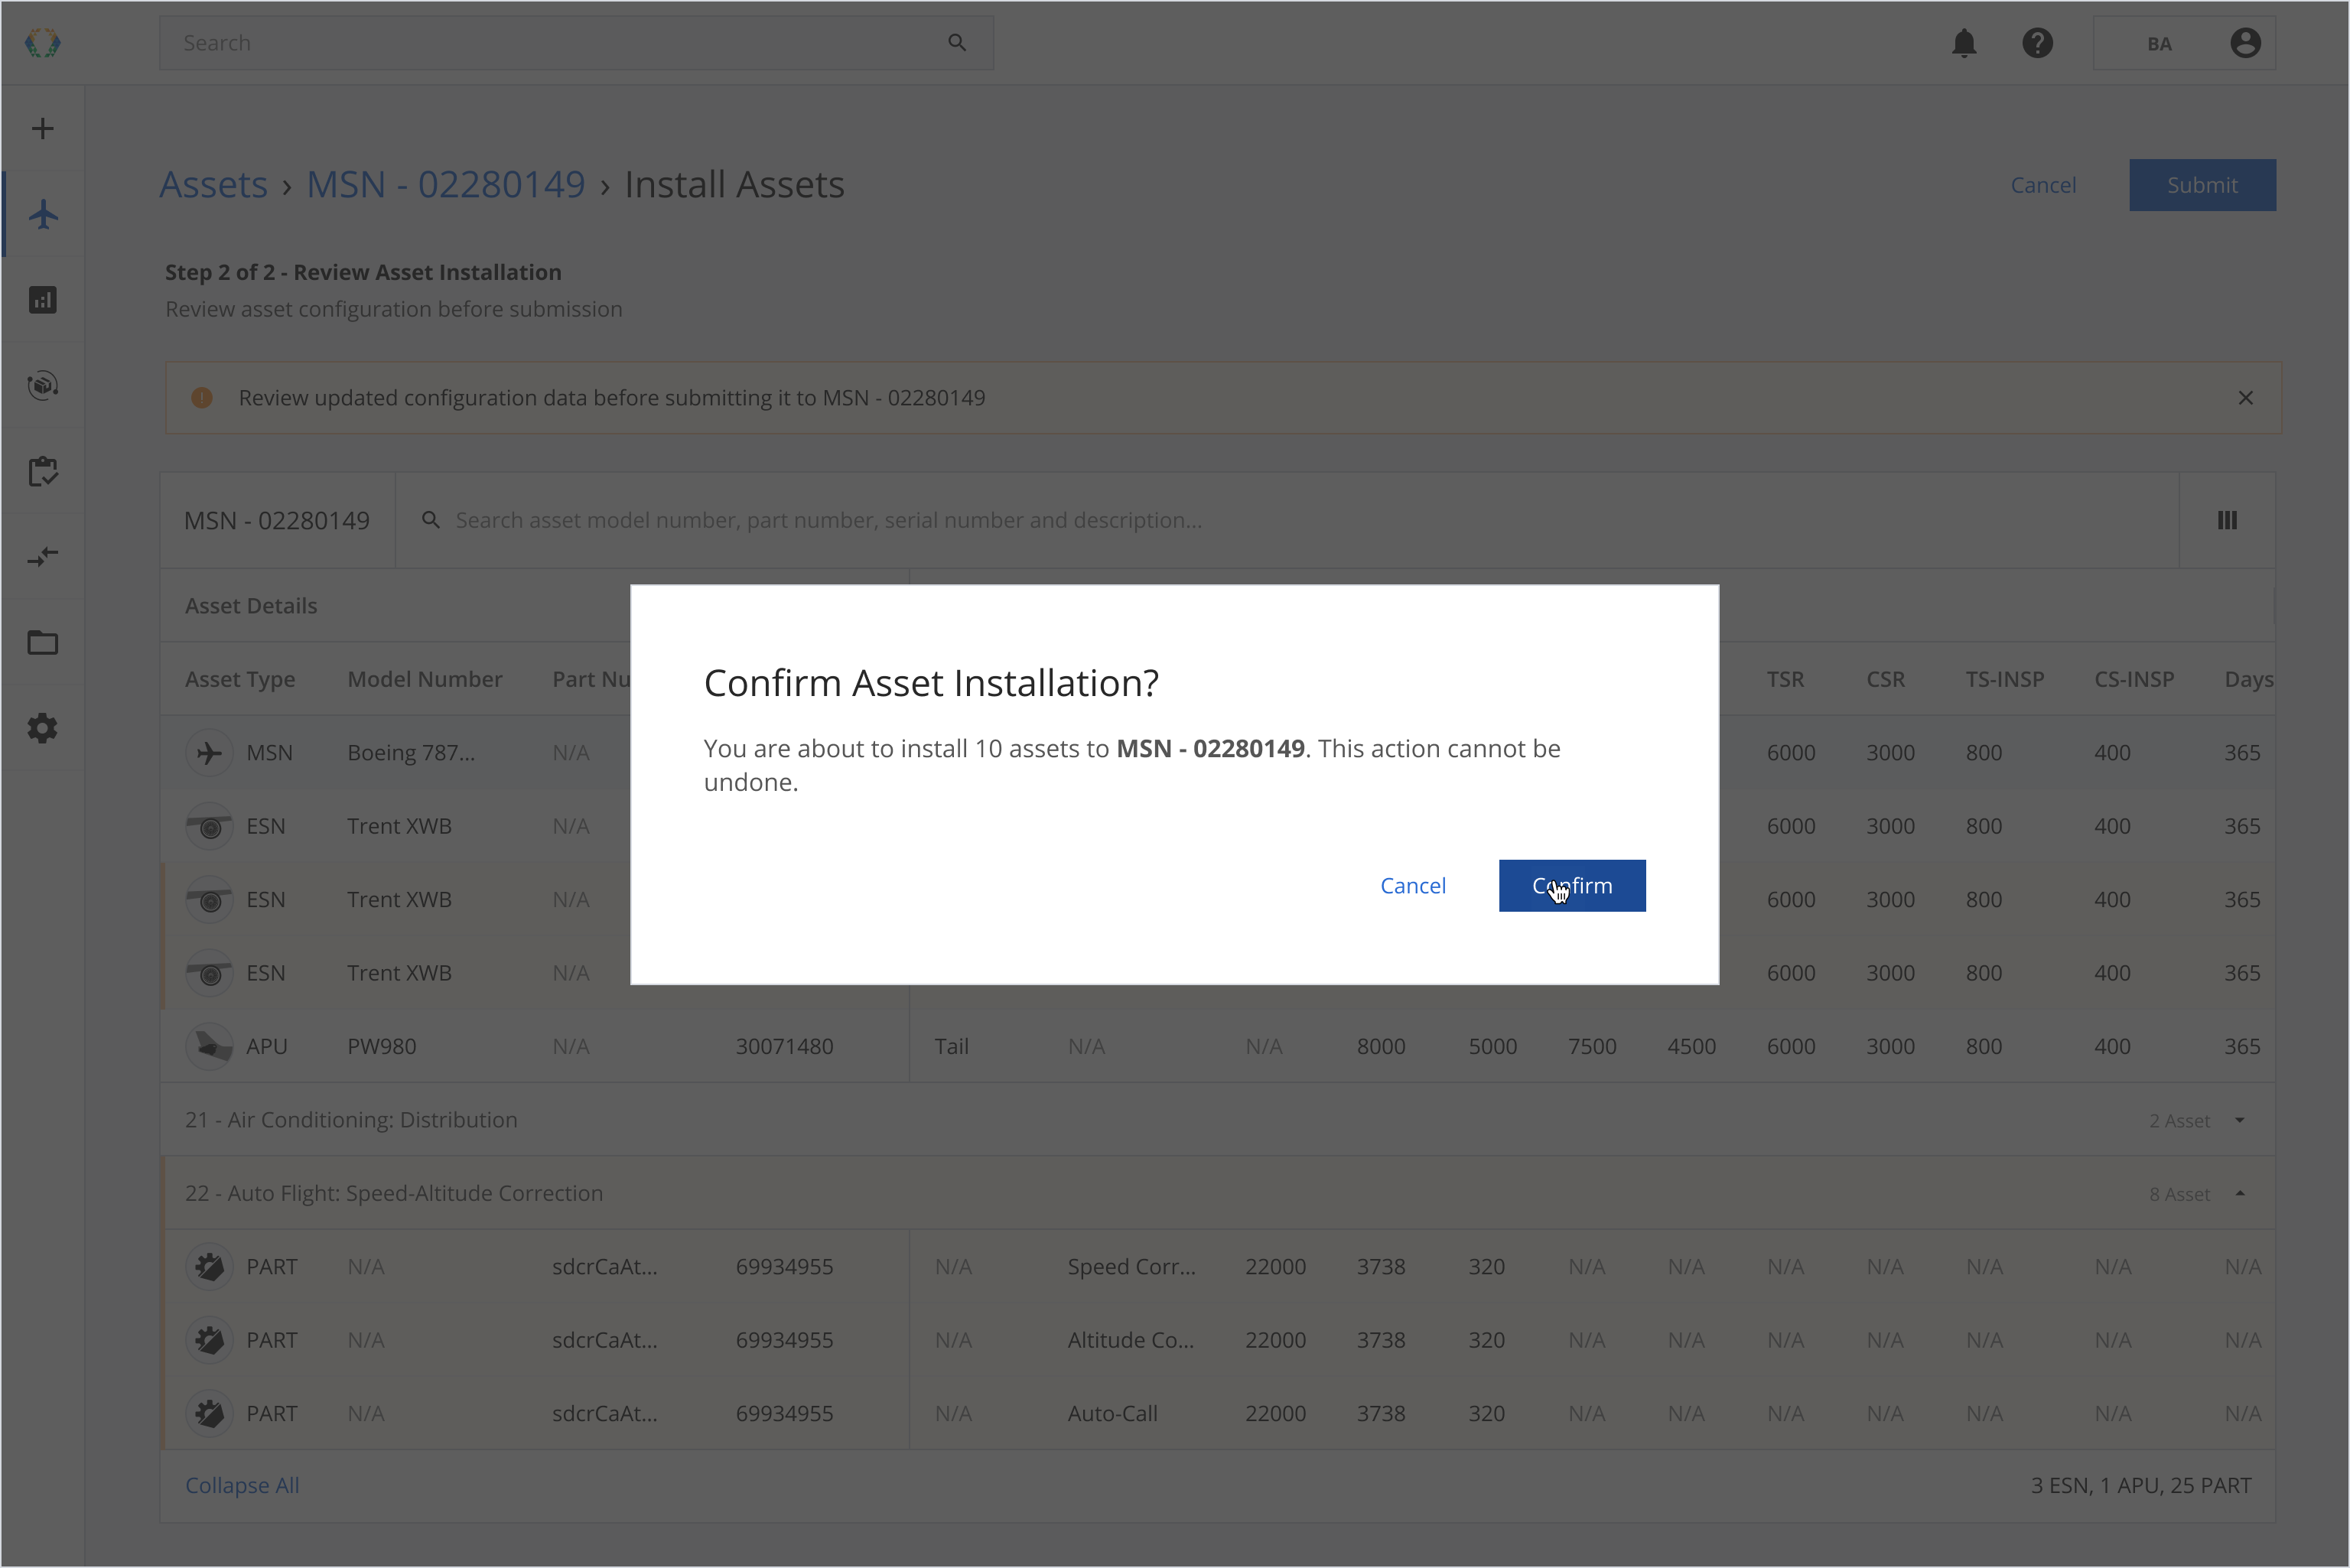Click the APU row asset icon

tap(209, 1046)
